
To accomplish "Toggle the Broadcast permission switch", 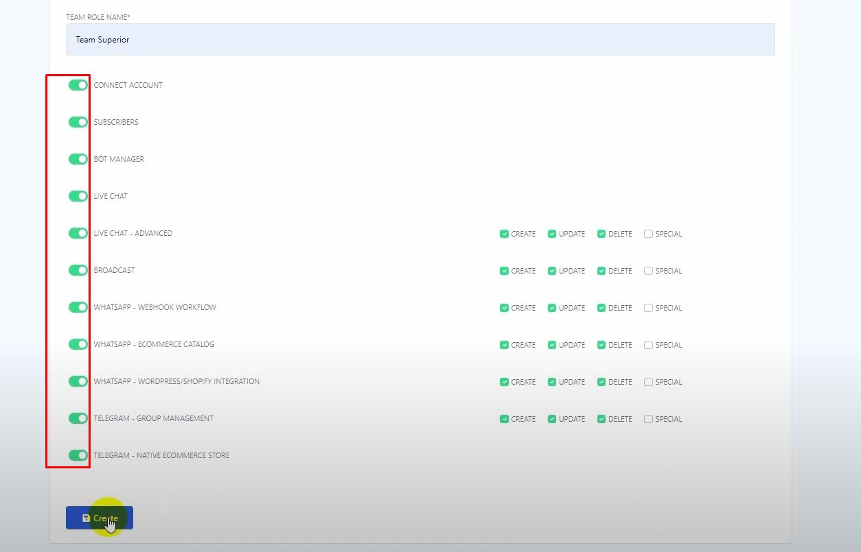I will click(78, 270).
